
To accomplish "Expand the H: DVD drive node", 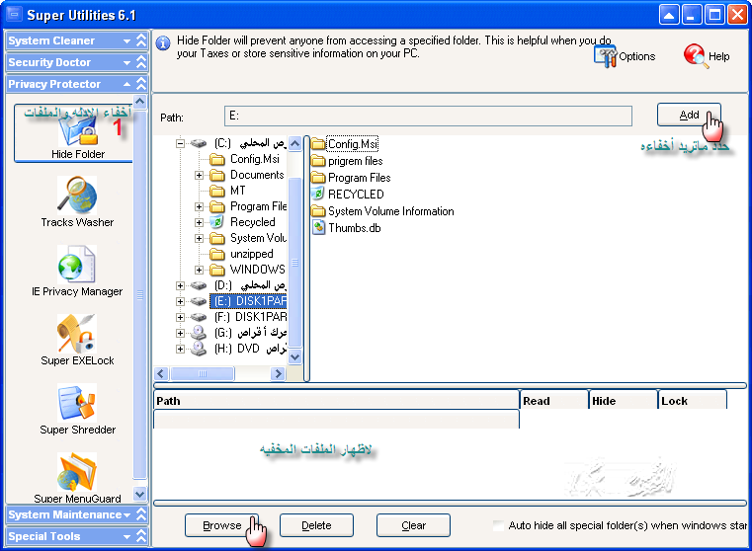I will click(180, 349).
